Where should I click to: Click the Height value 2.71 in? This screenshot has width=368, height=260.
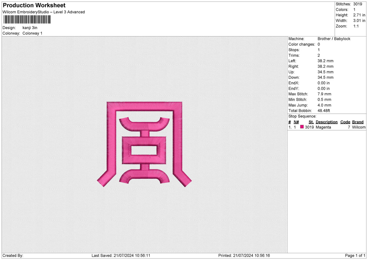click(x=359, y=15)
